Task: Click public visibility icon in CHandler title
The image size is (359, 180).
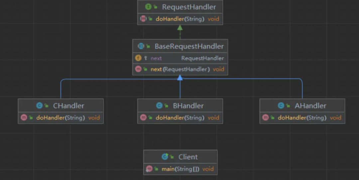Action: coord(47,106)
